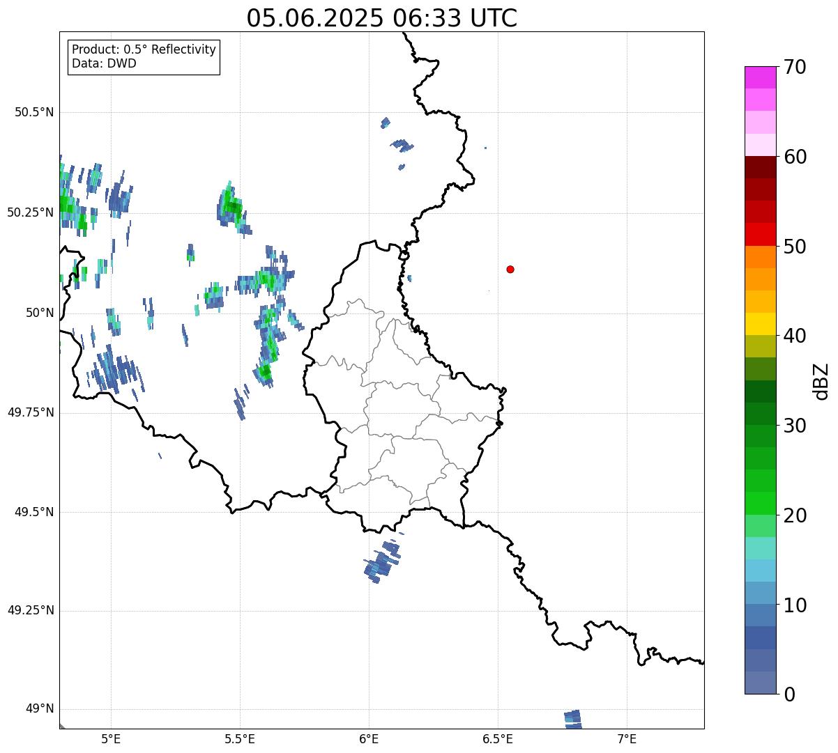Screen dimensions: 838x753
Task: Click the red station marker dot
Action: click(510, 270)
